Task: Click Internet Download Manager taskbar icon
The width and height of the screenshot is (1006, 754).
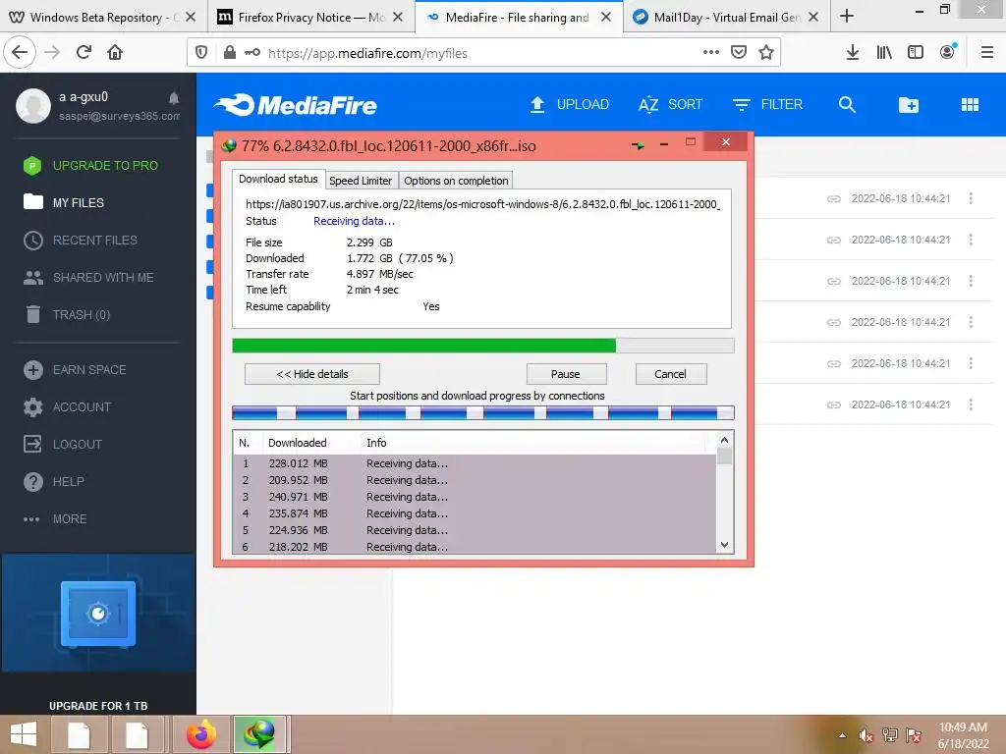Action: pyautogui.click(x=258, y=734)
